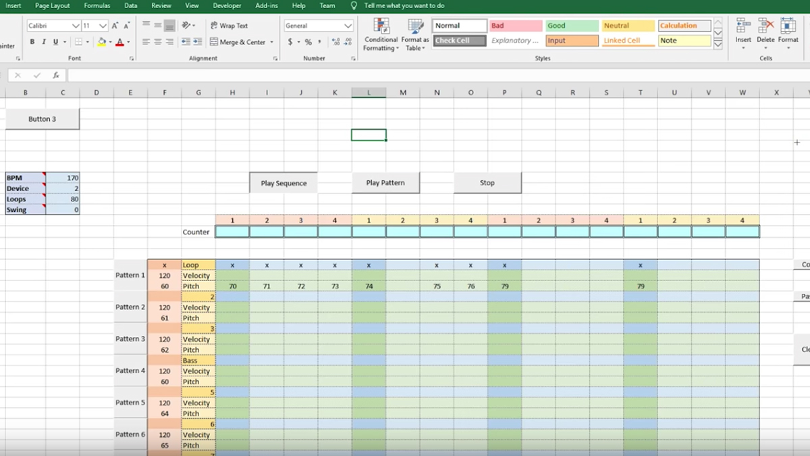Click the center align text icon
The image size is (810, 456).
point(157,42)
